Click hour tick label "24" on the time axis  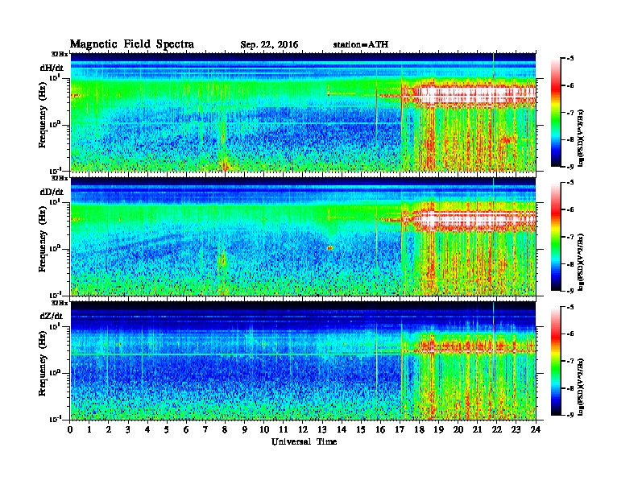536,429
